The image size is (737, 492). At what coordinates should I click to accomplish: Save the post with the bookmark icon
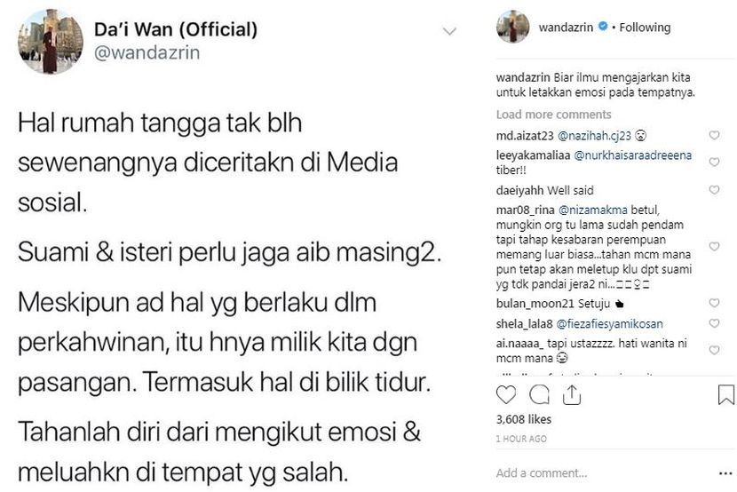pyautogui.click(x=725, y=394)
